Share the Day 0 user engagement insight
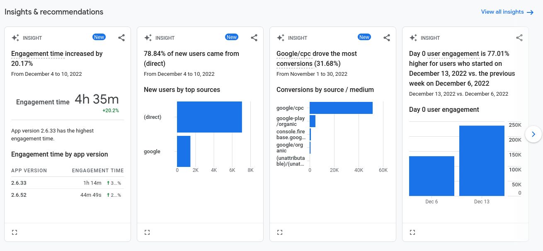 pos(519,38)
